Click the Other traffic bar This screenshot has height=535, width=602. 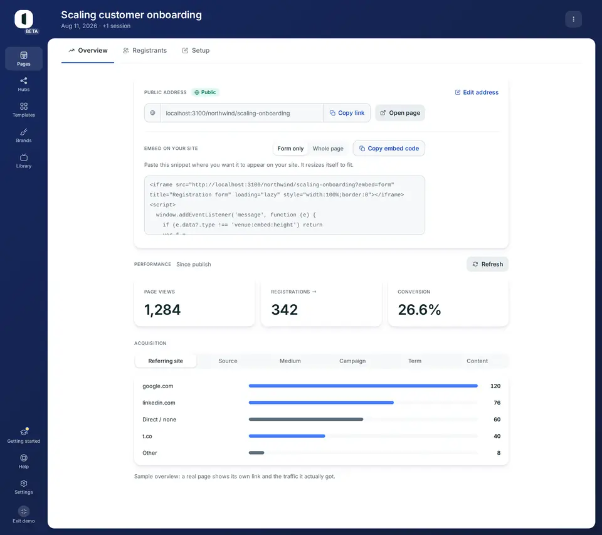(x=256, y=453)
